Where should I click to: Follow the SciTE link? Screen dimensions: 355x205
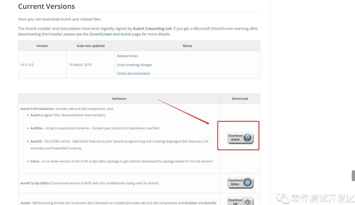point(88,183)
